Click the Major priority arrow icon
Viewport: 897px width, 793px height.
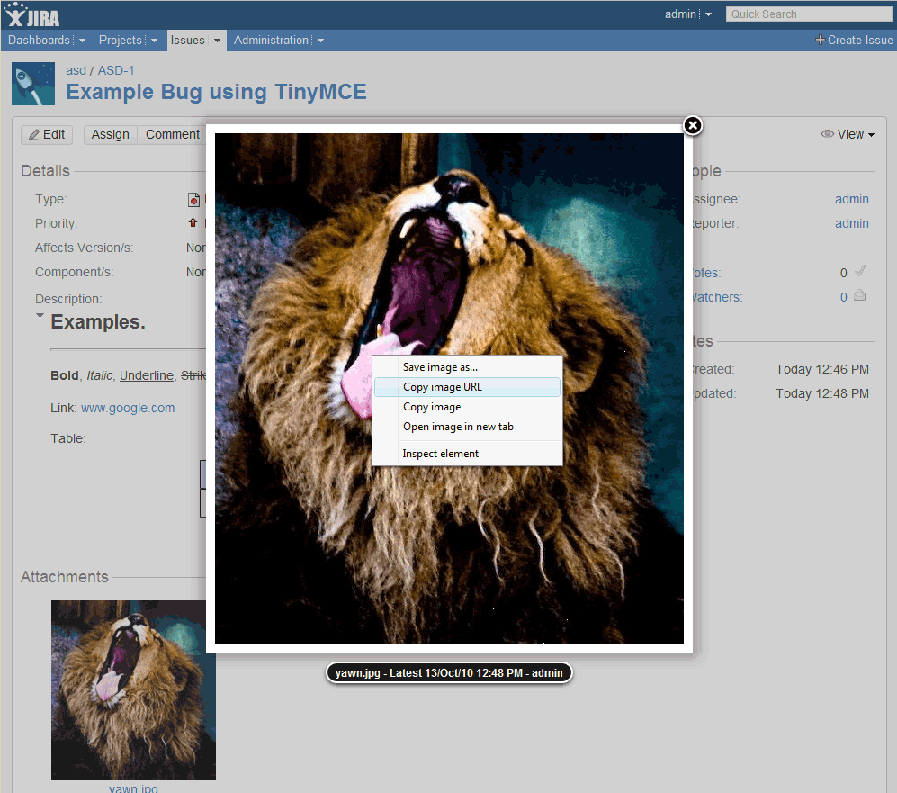point(193,222)
